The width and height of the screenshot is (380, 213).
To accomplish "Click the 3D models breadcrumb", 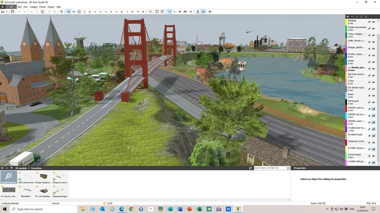I will pos(21,168).
